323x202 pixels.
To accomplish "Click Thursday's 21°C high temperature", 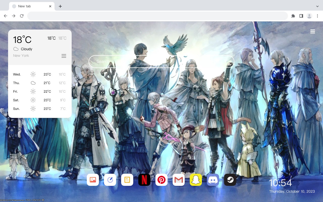I will pyautogui.click(x=47, y=83).
